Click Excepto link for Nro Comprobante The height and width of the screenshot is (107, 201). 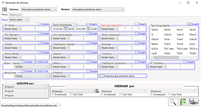[x=94, y=33]
